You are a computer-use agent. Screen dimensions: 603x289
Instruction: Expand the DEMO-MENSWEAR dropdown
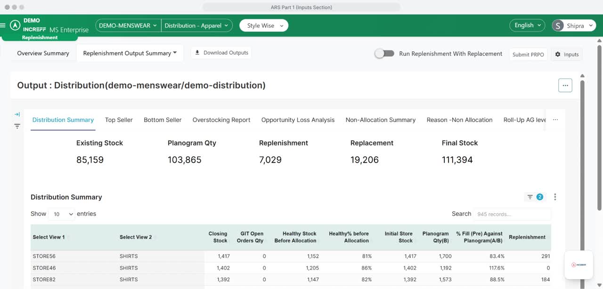click(x=128, y=25)
